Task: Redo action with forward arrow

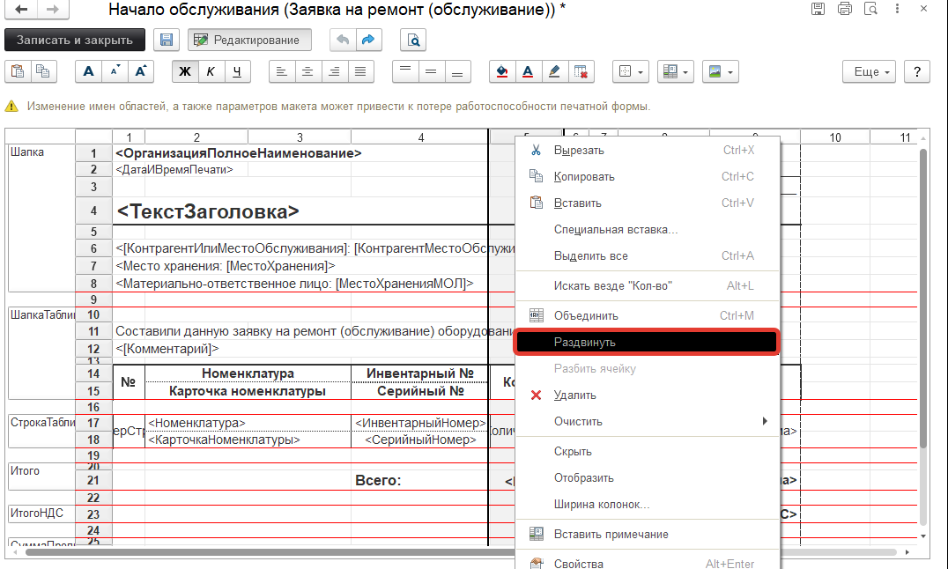Action: click(x=368, y=40)
